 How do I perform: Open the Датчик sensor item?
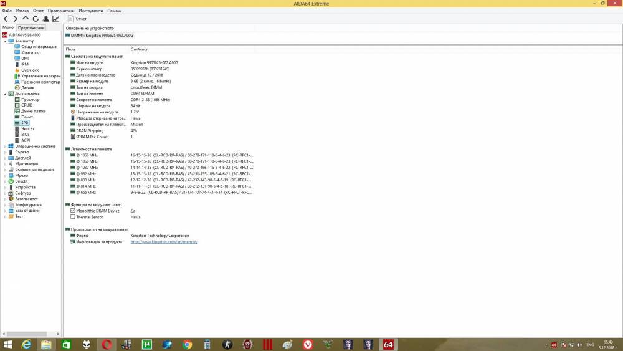pos(27,88)
